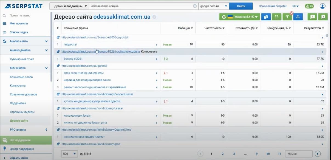Viewport: 331px width, 160px height.
Task: Go to page 11 in pagination
Action: pos(279,154)
